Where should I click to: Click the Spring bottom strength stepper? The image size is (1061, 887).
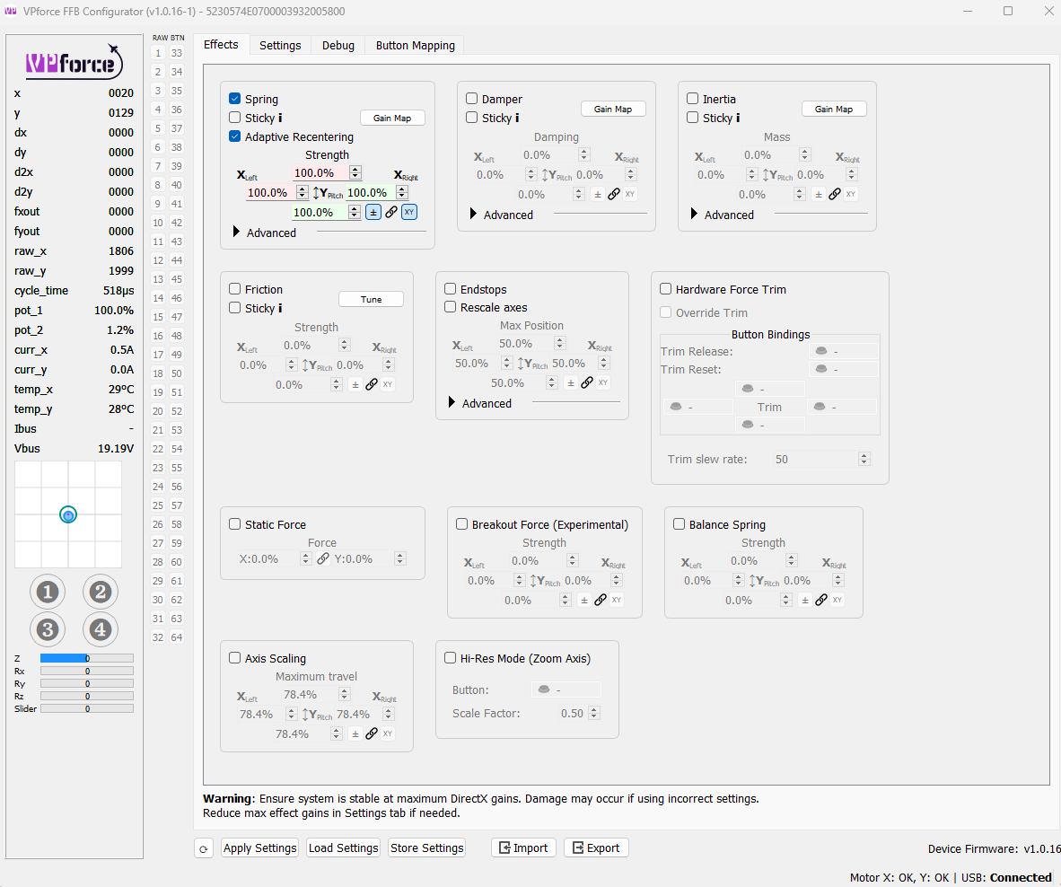(x=354, y=213)
